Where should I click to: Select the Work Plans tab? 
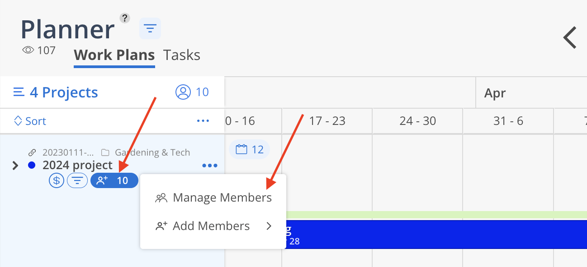click(114, 55)
